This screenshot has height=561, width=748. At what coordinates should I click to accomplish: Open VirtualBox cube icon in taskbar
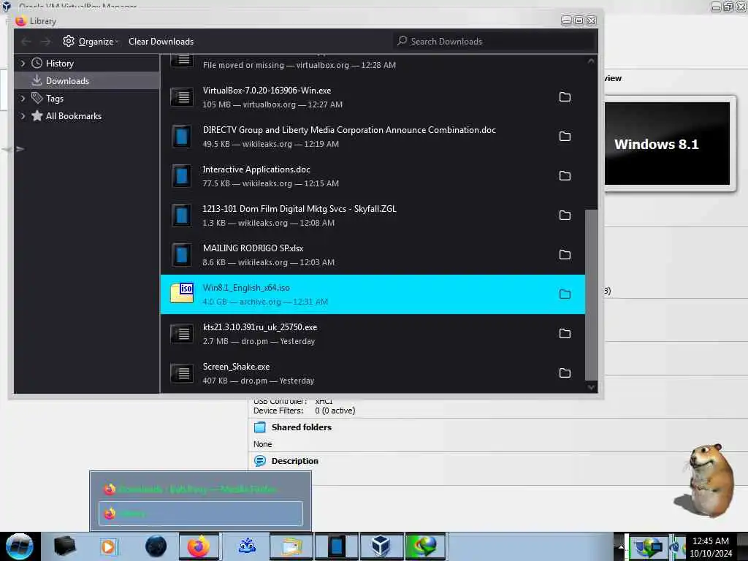(x=381, y=546)
